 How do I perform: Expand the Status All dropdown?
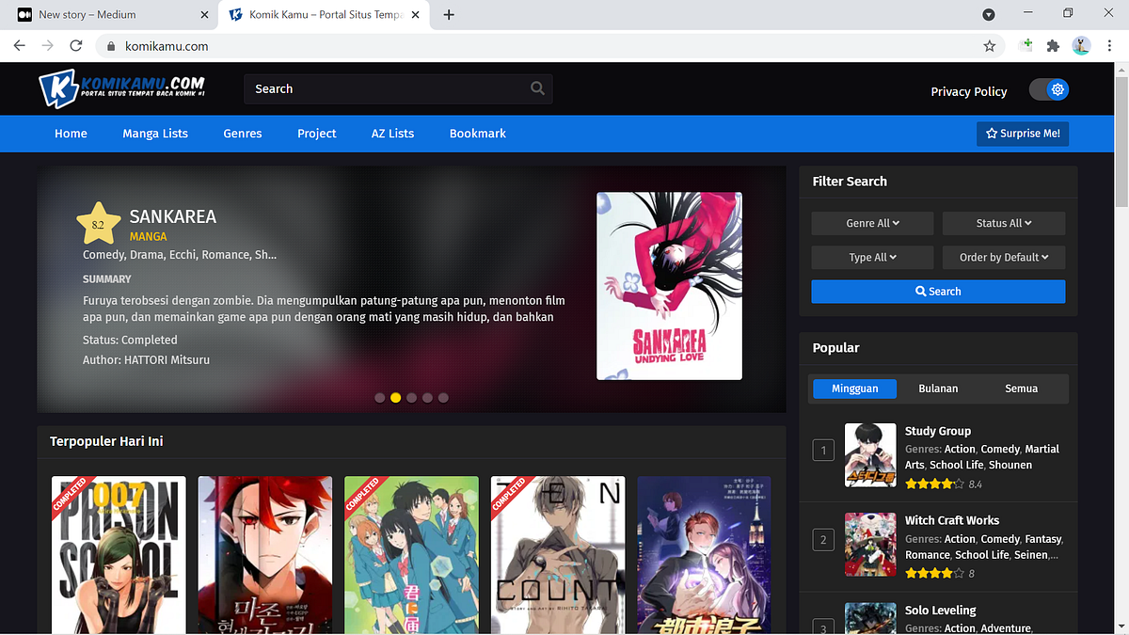coord(1004,223)
